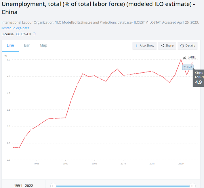Open the Details button
The height and width of the screenshot is (188, 204).
pyautogui.click(x=188, y=46)
